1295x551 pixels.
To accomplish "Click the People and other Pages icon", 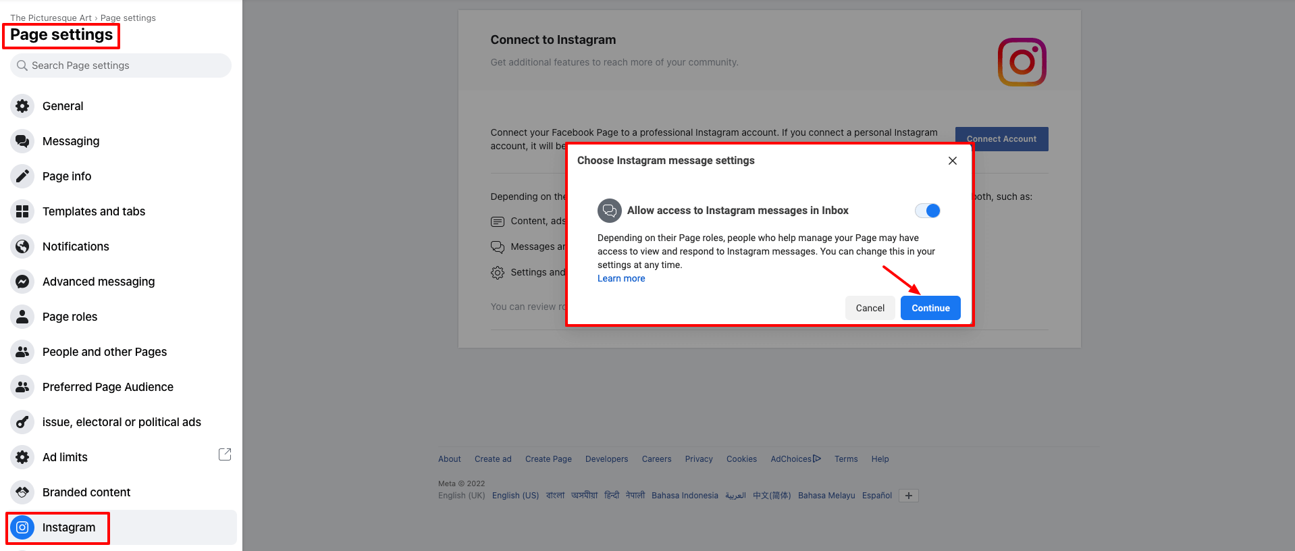I will tap(22, 352).
